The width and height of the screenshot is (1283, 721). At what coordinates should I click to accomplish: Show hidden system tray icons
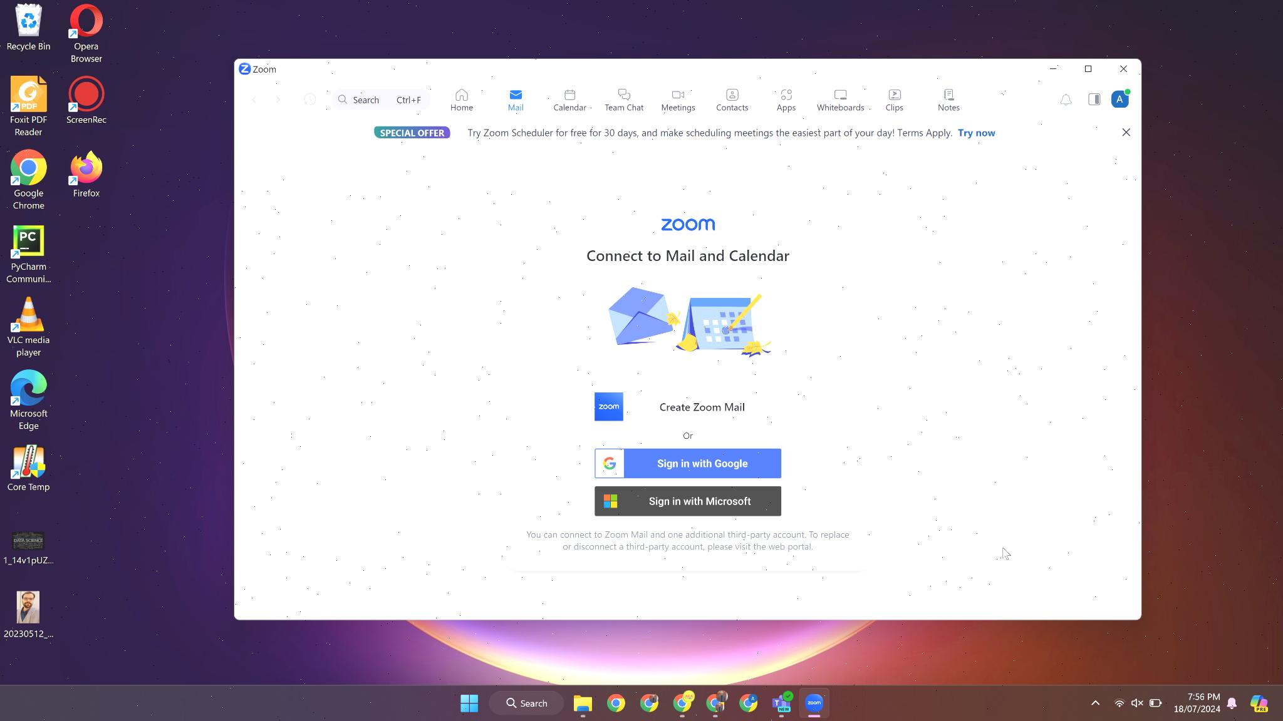pyautogui.click(x=1095, y=703)
